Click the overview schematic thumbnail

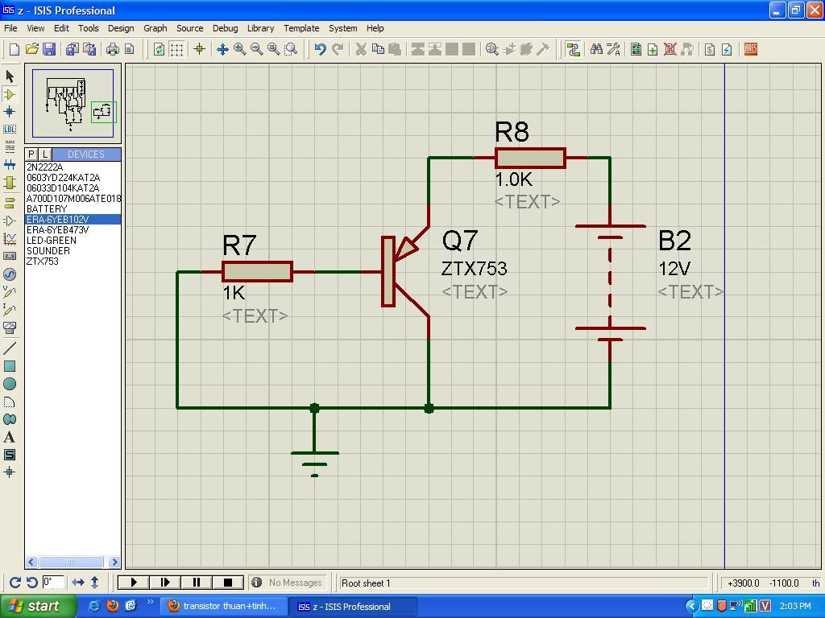[73, 104]
